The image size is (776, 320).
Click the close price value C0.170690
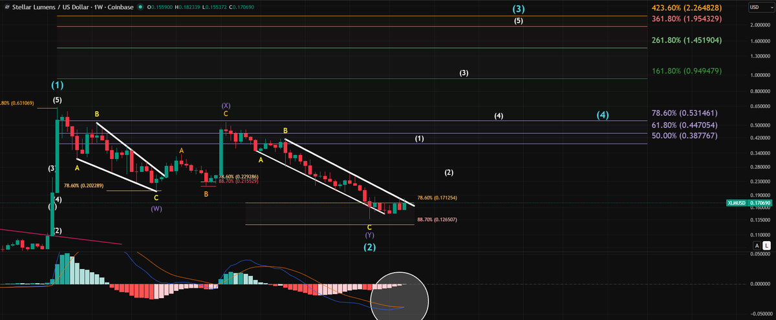point(242,7)
